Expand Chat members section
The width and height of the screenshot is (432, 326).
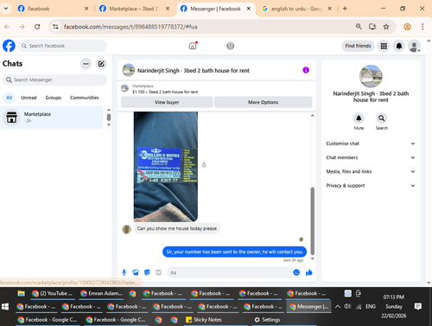pos(371,157)
